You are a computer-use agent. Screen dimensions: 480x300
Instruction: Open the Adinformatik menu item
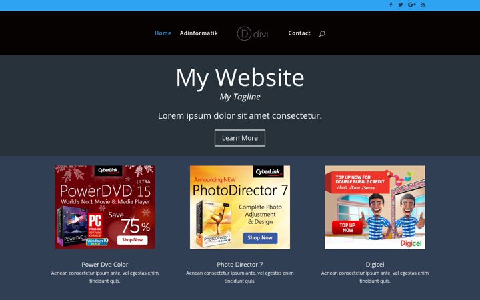[x=199, y=33]
